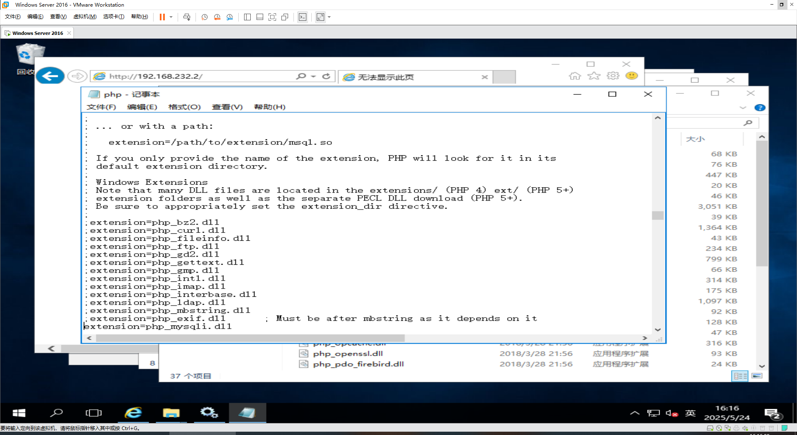Take a snapshot of the VM
797x435 pixels.
[x=204, y=17]
